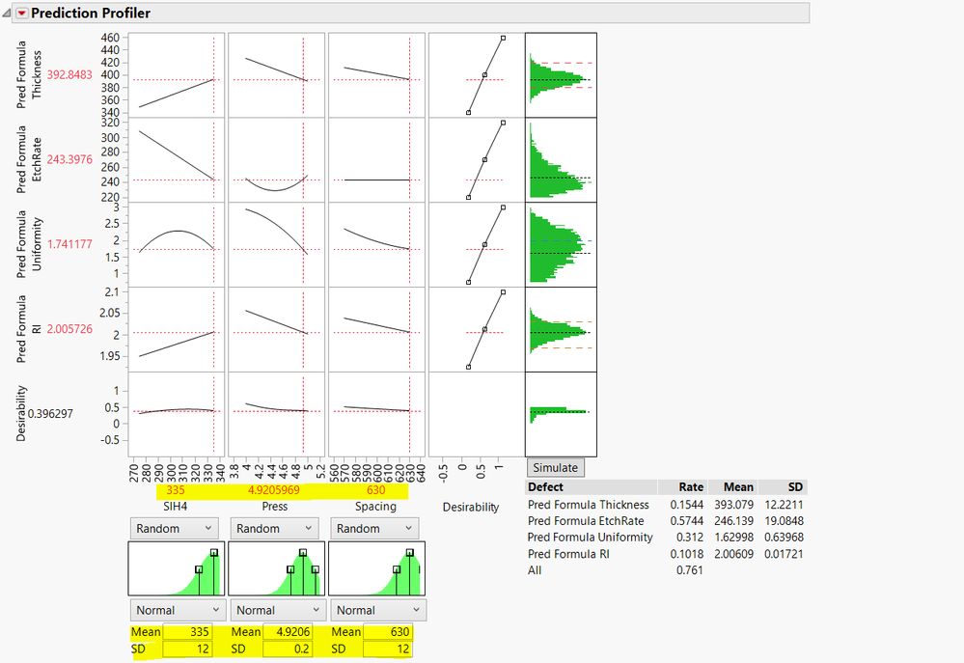Image resolution: width=964 pixels, height=663 pixels.
Task: Expand the Normal distribution dropdown for SIH4
Action: coord(178,610)
